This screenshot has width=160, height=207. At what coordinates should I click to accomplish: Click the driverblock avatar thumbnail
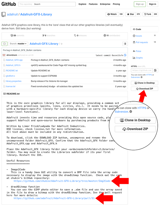4,55
